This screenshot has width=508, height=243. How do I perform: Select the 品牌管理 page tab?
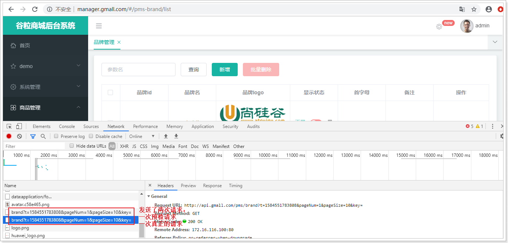click(104, 42)
